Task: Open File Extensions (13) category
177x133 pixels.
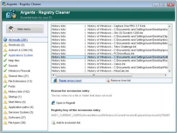Action: click(x=20, y=81)
